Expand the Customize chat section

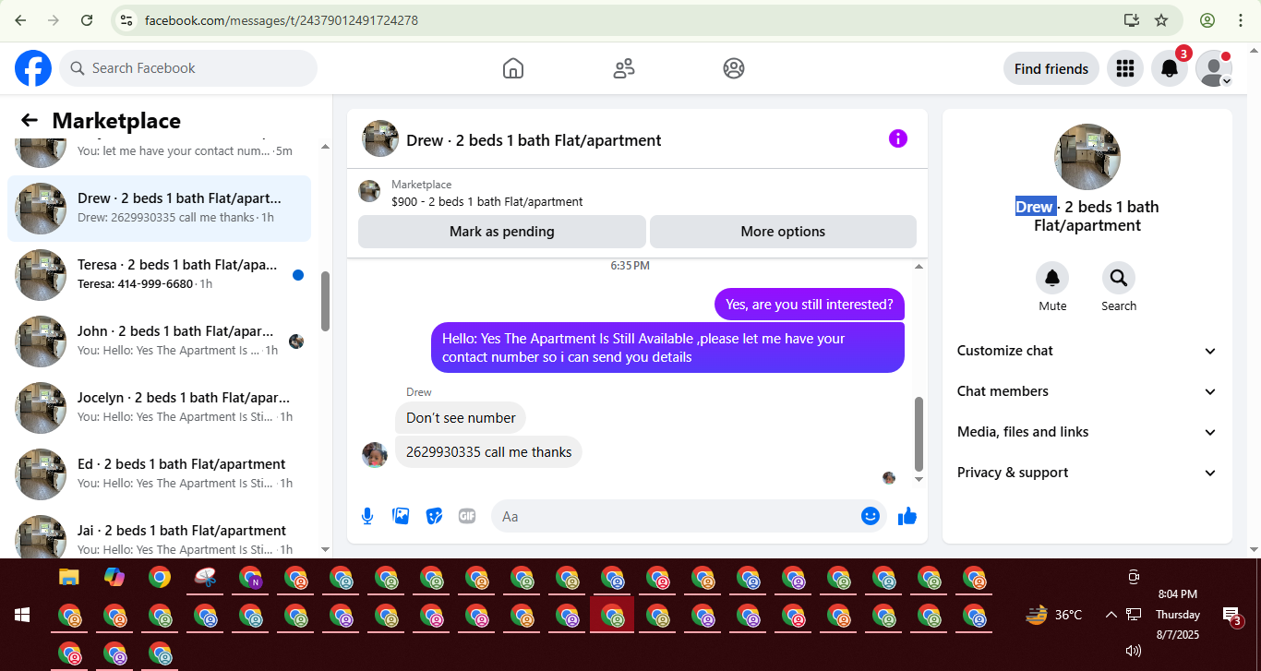pos(1087,351)
